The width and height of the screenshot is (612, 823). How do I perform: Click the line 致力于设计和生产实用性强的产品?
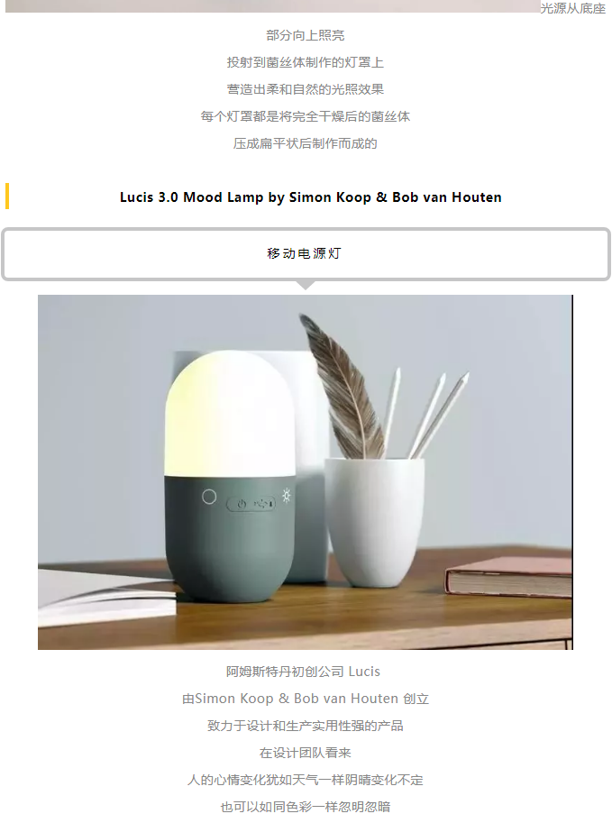point(306,726)
